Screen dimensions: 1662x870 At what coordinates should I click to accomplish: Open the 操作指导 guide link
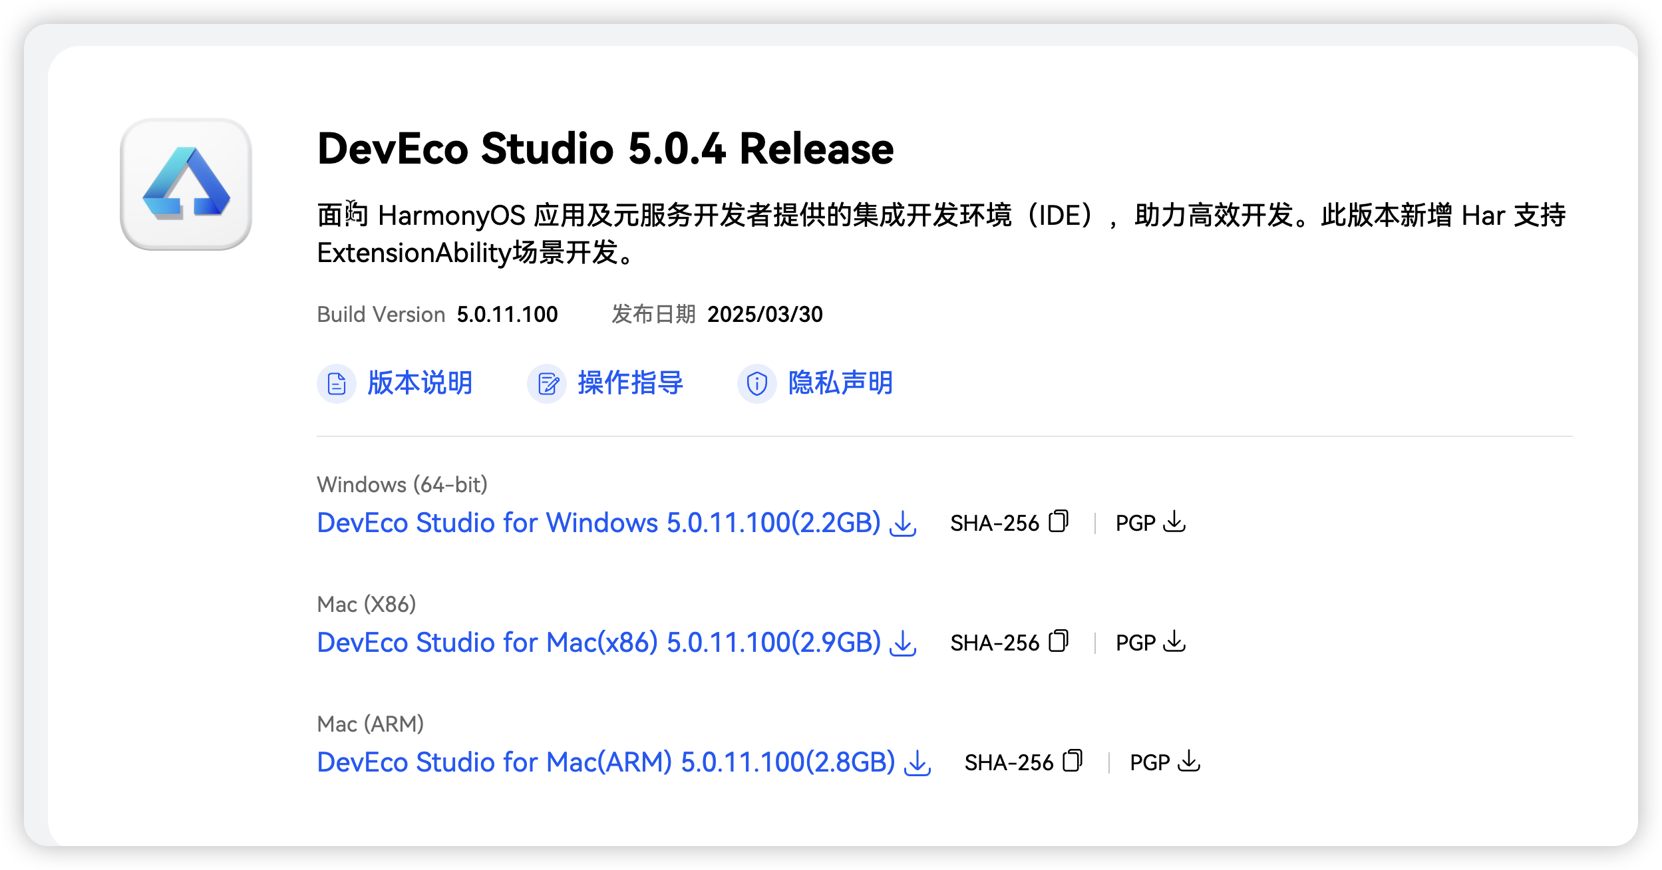click(630, 383)
